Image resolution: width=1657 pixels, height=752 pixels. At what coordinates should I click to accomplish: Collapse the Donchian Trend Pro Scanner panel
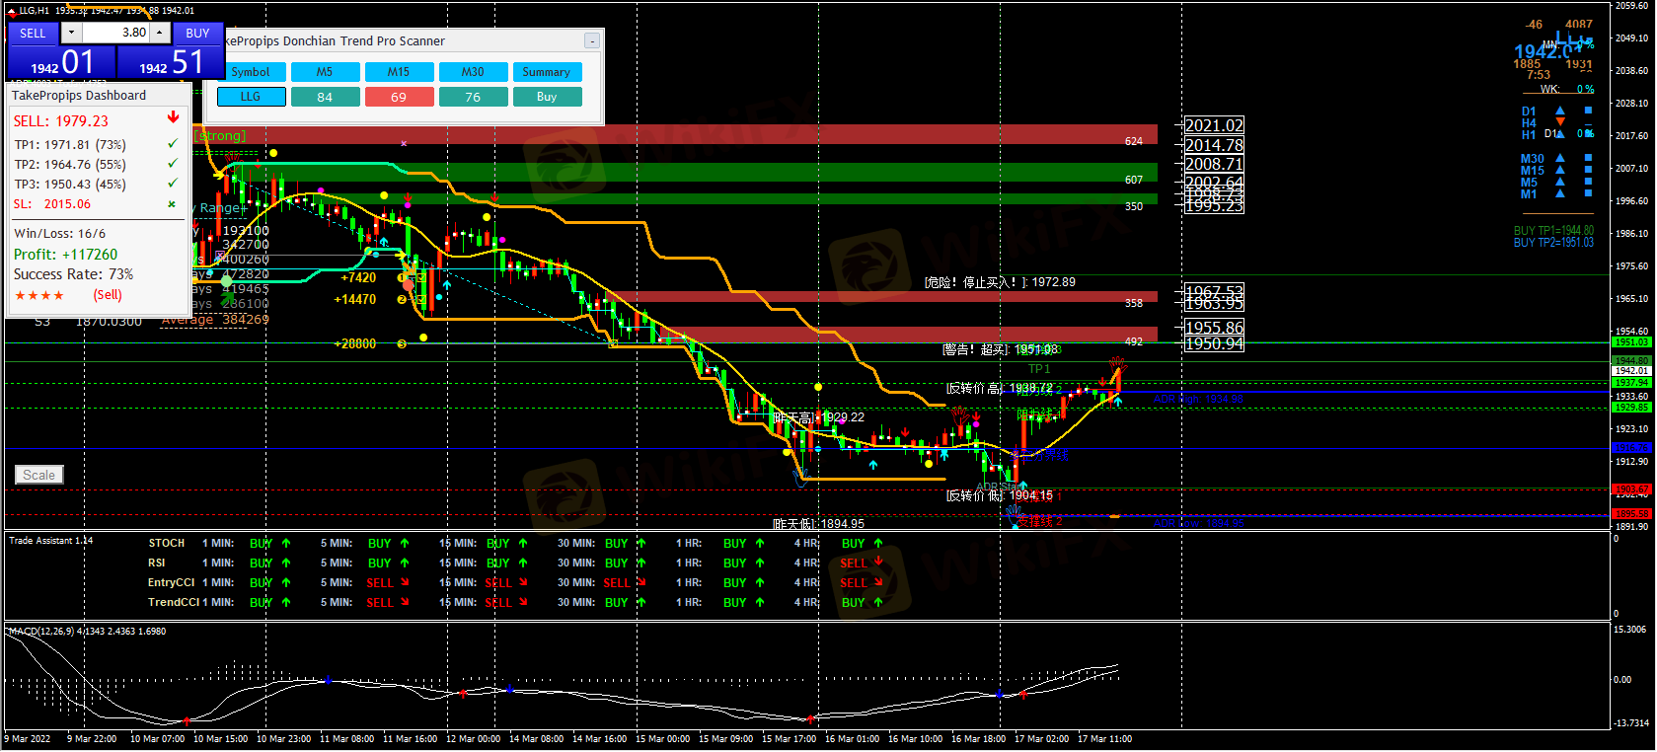[591, 41]
